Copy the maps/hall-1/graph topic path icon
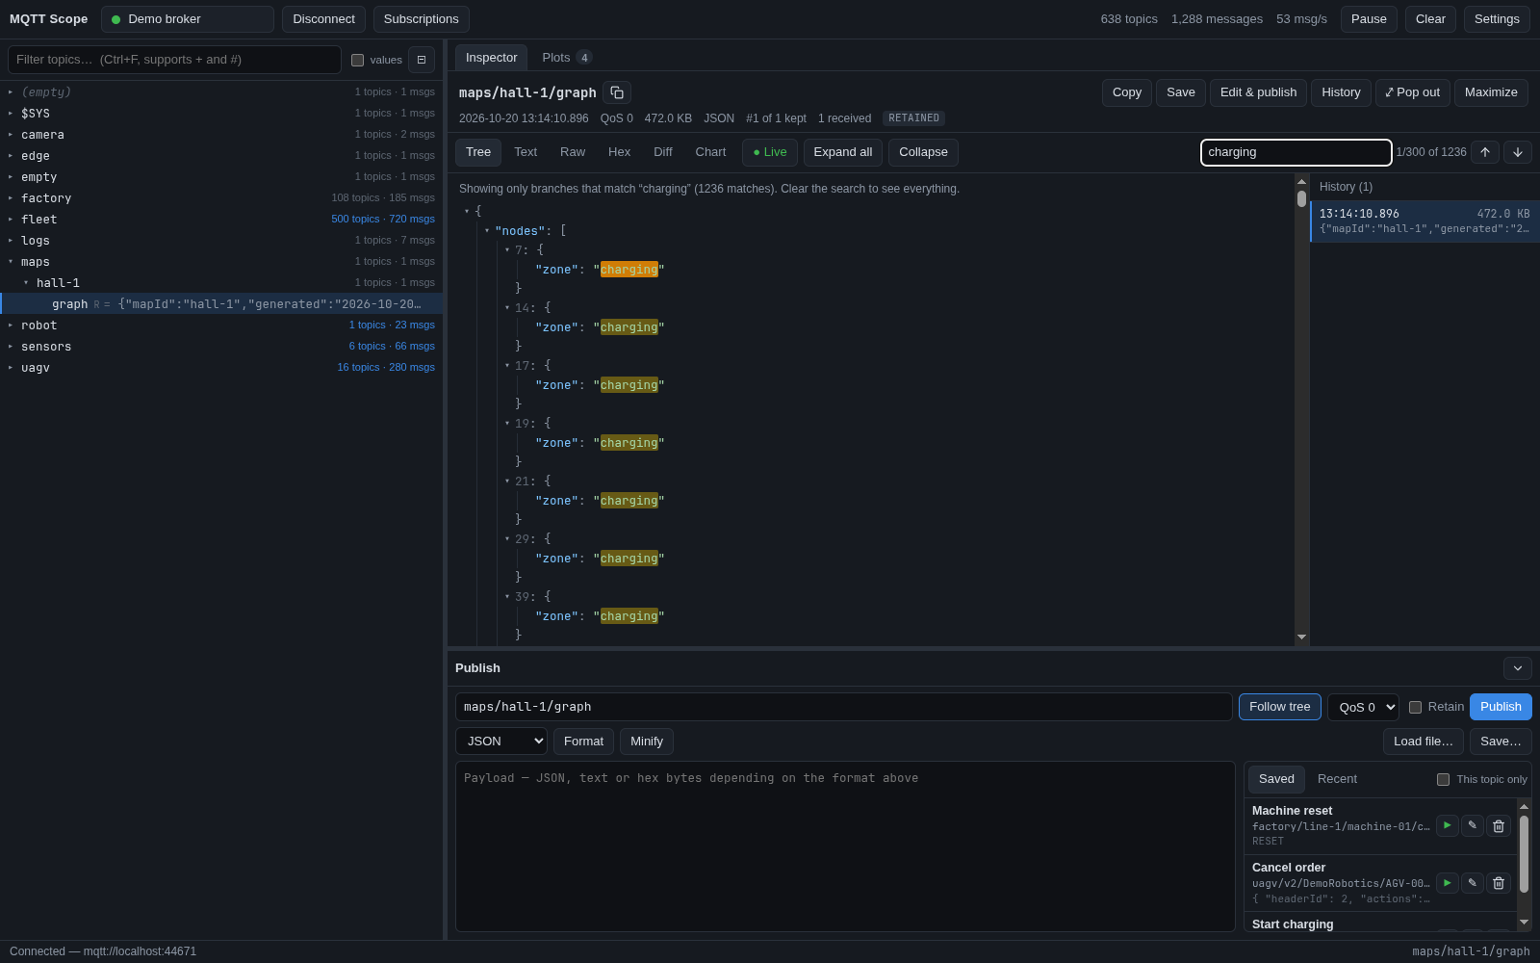This screenshot has width=1540, height=963. click(x=617, y=92)
